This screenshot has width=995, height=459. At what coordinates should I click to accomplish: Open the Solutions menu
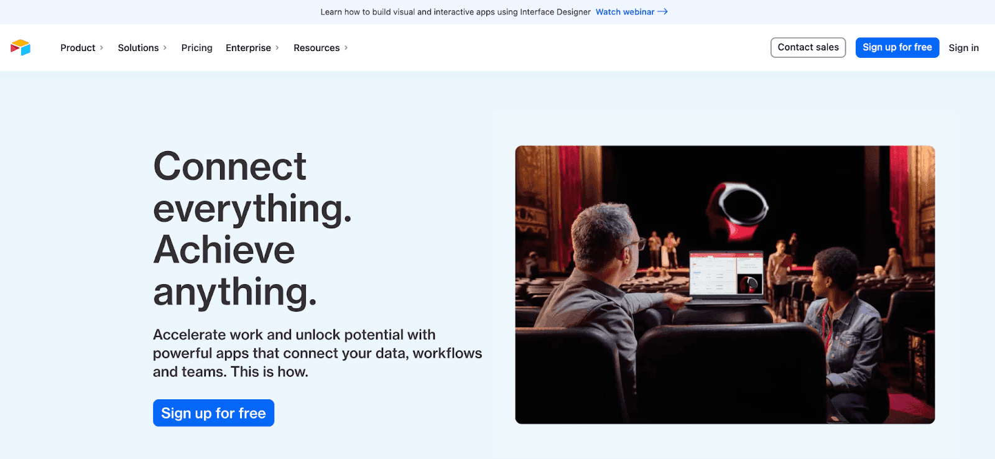pos(138,48)
